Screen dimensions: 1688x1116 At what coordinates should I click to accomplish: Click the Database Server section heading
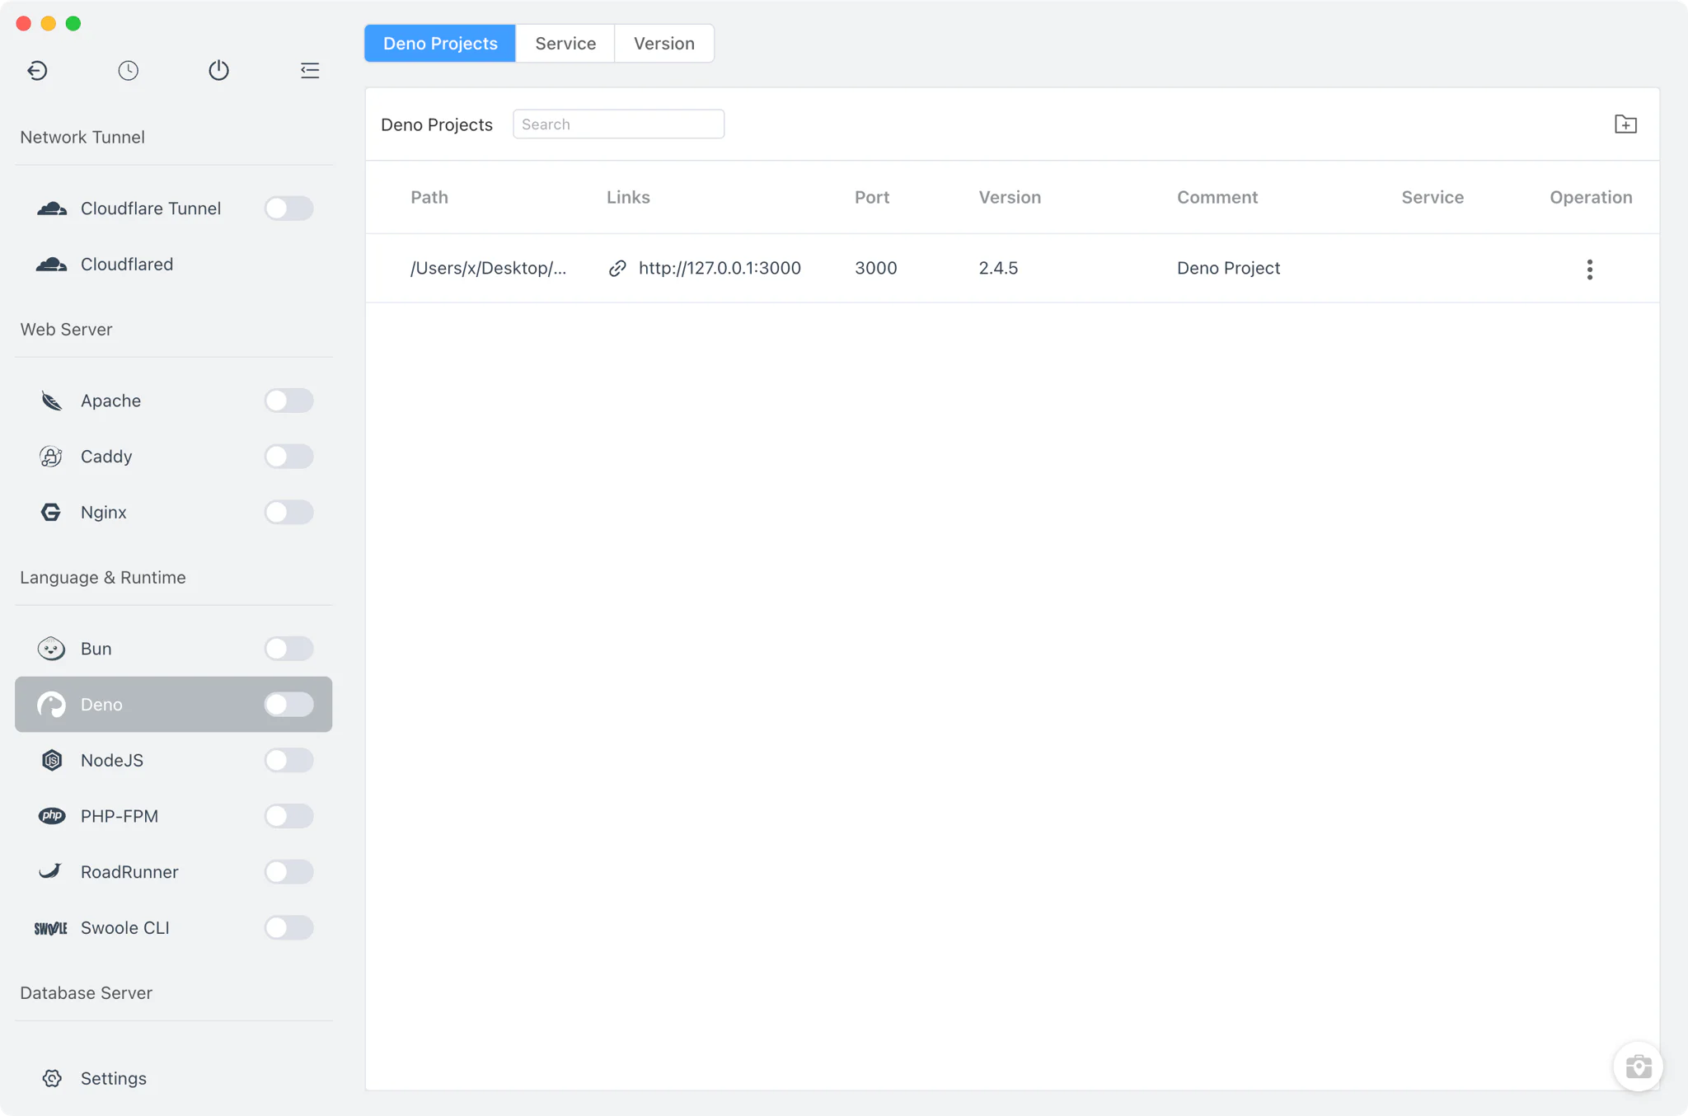click(87, 993)
